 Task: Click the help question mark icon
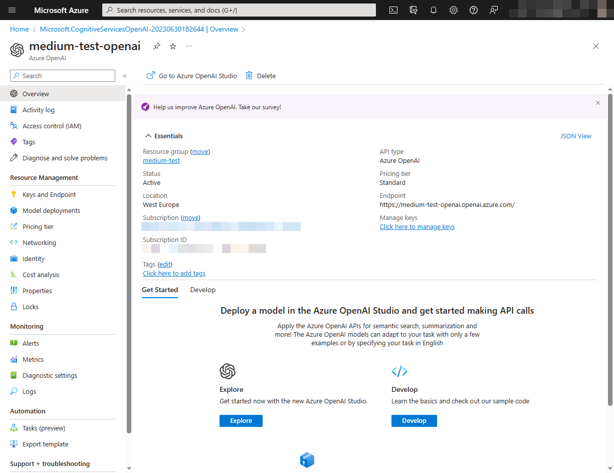pyautogui.click(x=474, y=10)
